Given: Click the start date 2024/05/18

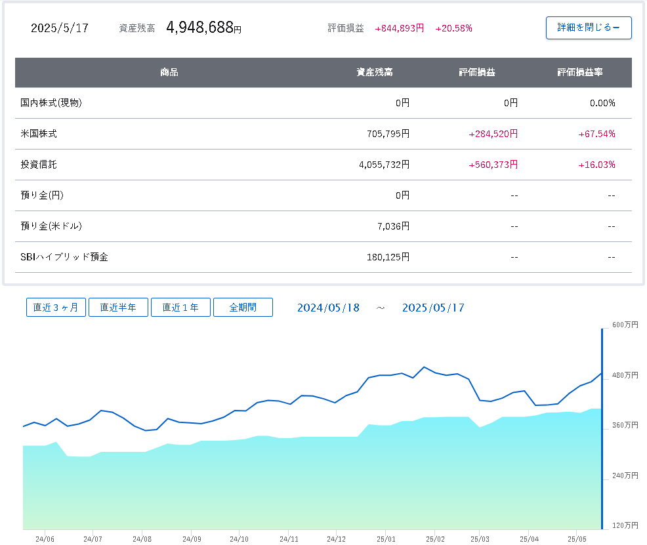Looking at the screenshot, I should (328, 308).
